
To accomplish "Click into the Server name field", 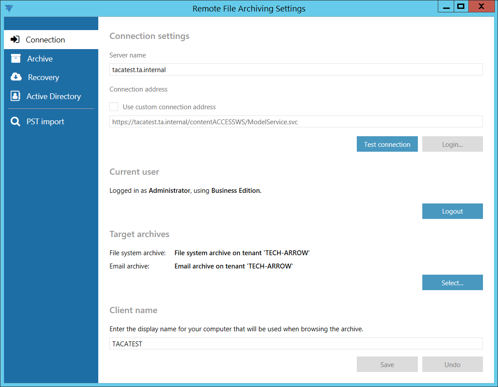I will [x=296, y=69].
